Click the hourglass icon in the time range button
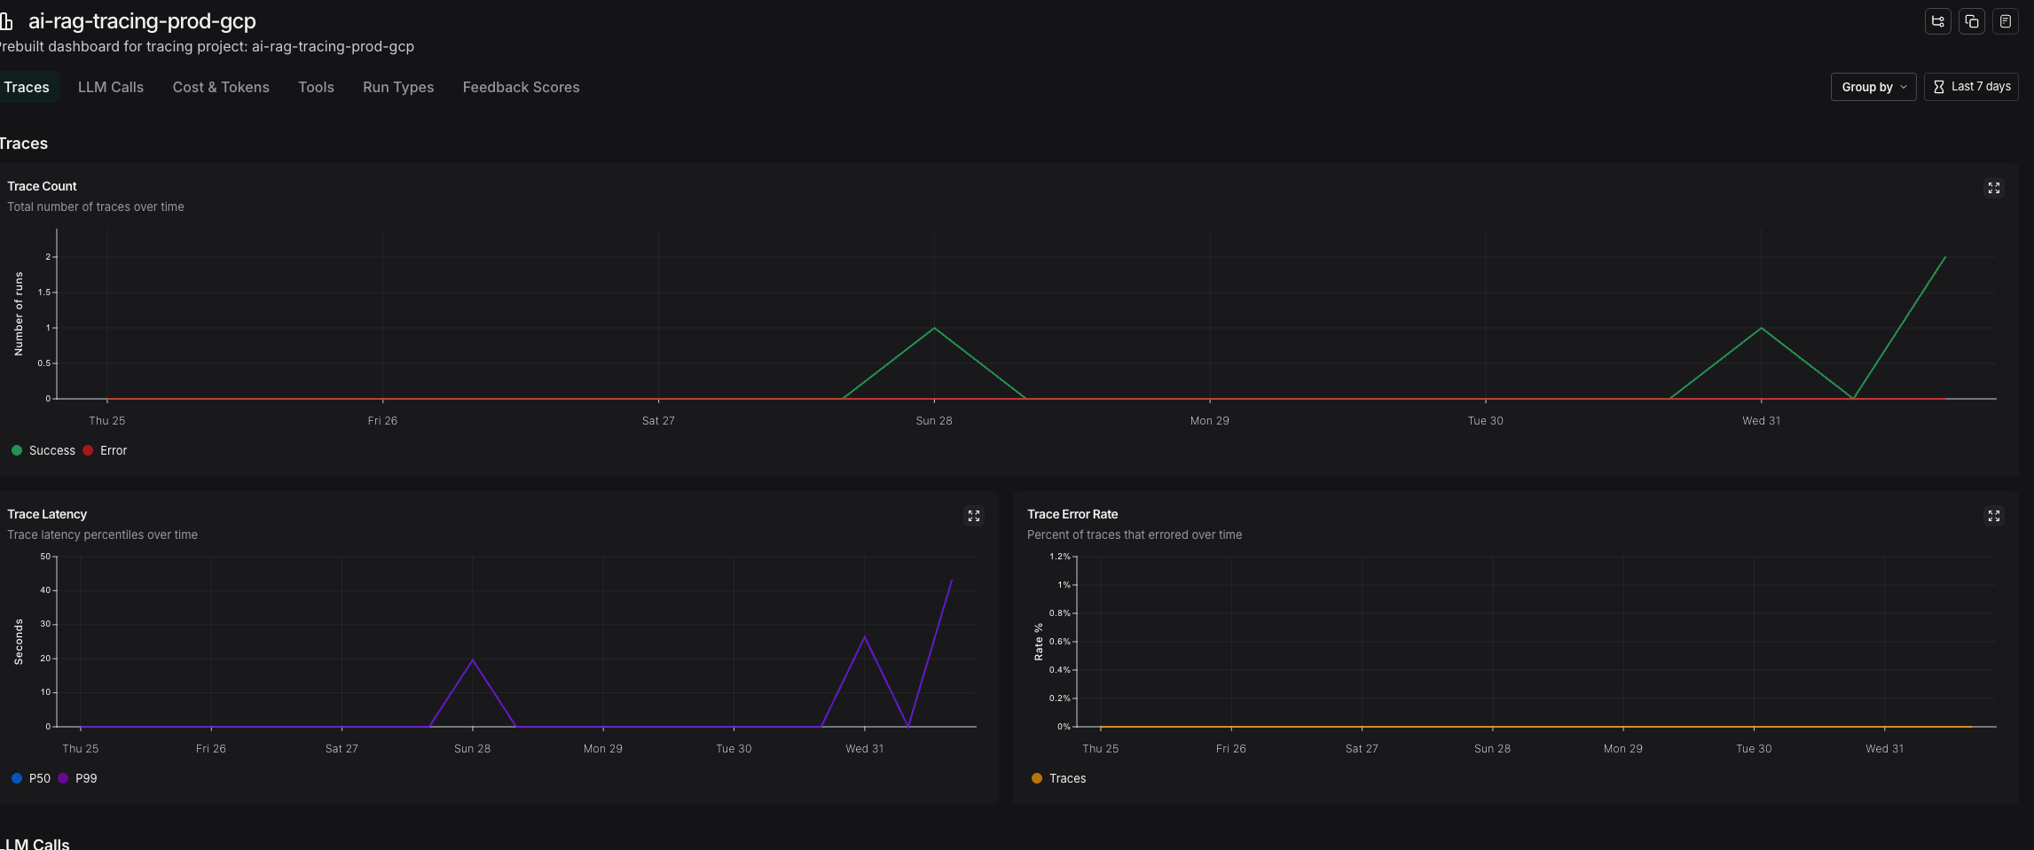The height and width of the screenshot is (850, 2034). pyautogui.click(x=1939, y=86)
